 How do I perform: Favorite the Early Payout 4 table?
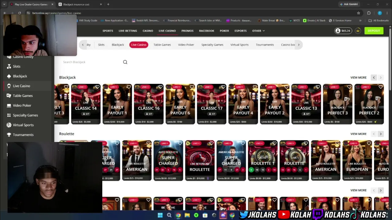[x=255, y=87]
